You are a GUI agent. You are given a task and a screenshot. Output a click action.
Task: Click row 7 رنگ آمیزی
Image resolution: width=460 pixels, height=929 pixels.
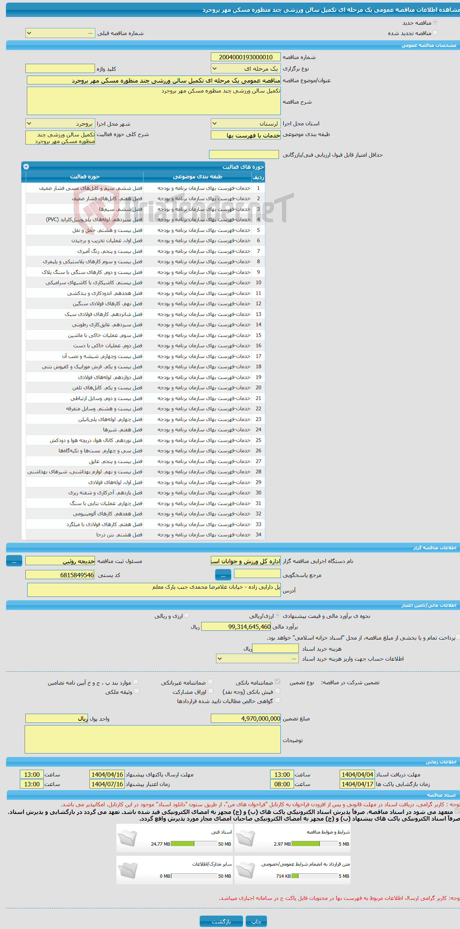coord(145,251)
